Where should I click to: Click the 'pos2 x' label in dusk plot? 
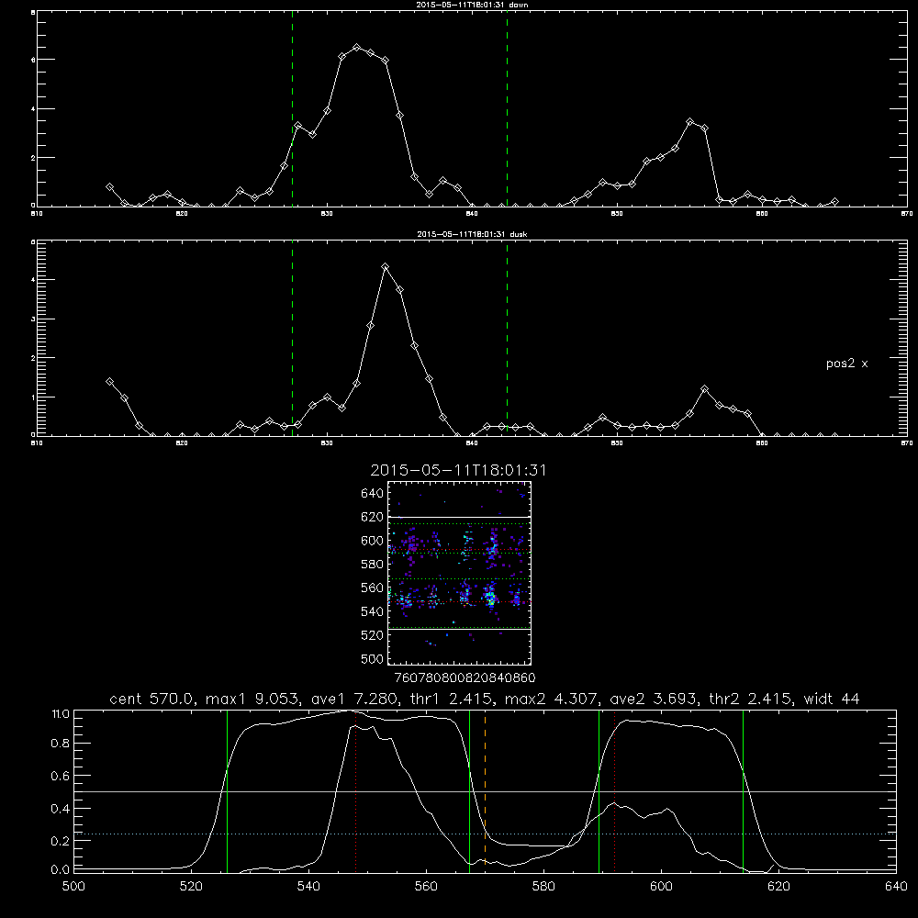click(x=846, y=364)
